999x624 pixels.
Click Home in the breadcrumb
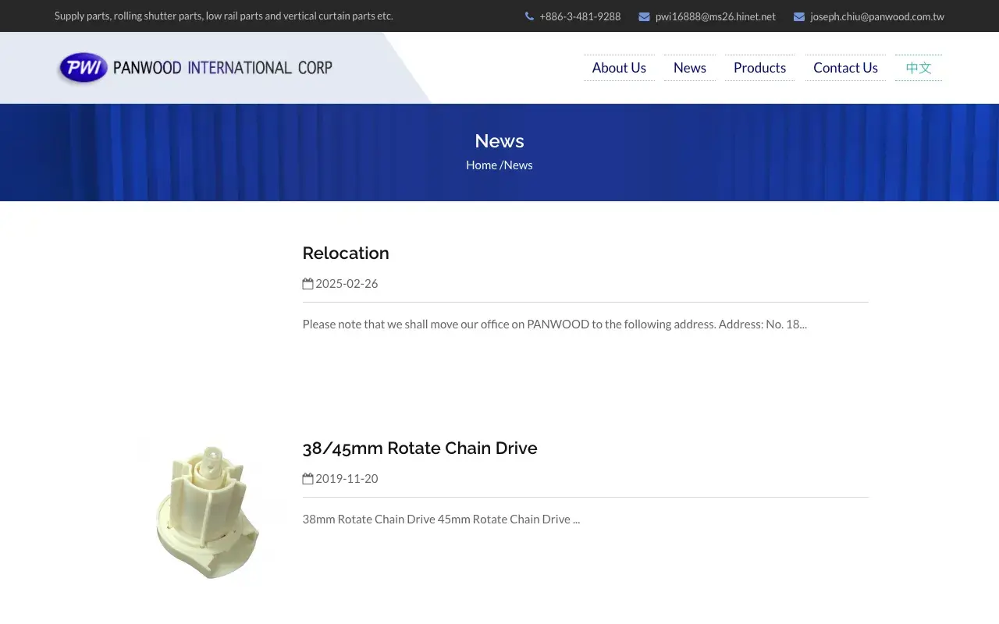point(482,165)
